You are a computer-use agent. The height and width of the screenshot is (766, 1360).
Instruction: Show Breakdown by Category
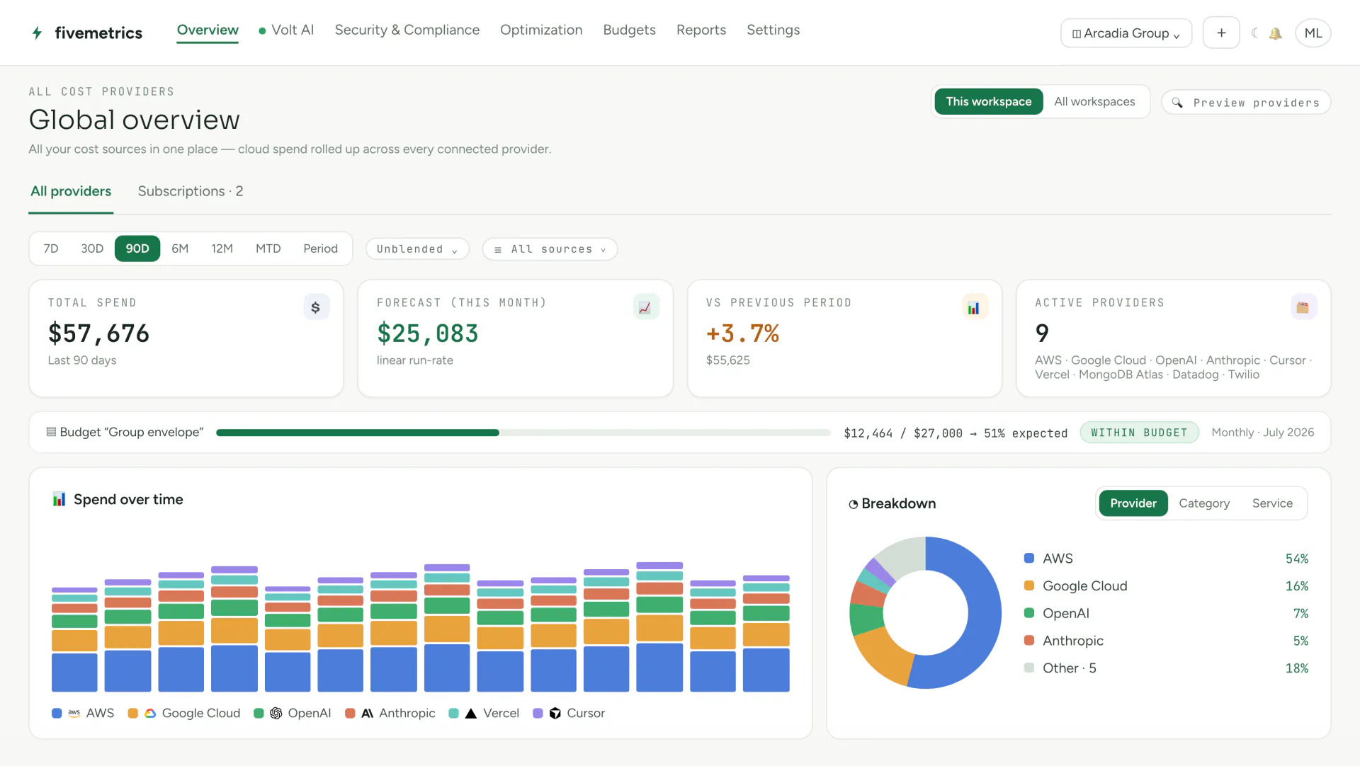(x=1204, y=503)
